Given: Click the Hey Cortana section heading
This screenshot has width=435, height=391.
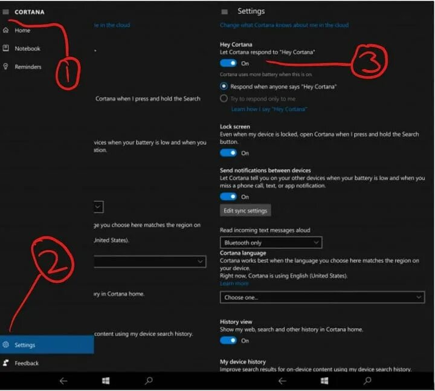Looking at the screenshot, I should [236, 44].
